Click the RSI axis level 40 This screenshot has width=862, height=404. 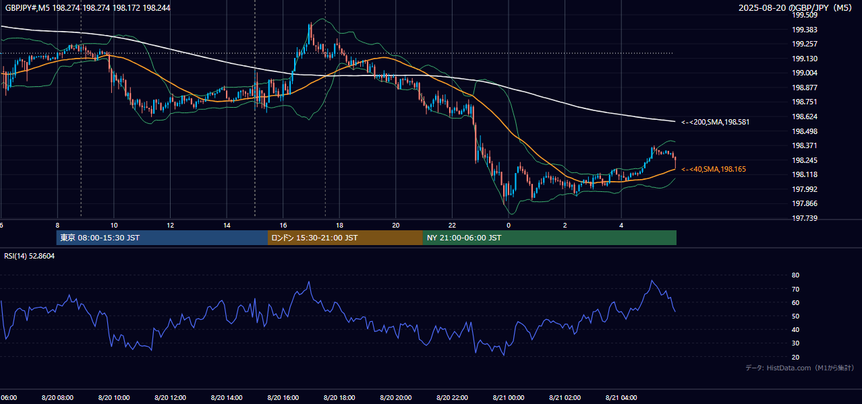[x=796, y=329]
